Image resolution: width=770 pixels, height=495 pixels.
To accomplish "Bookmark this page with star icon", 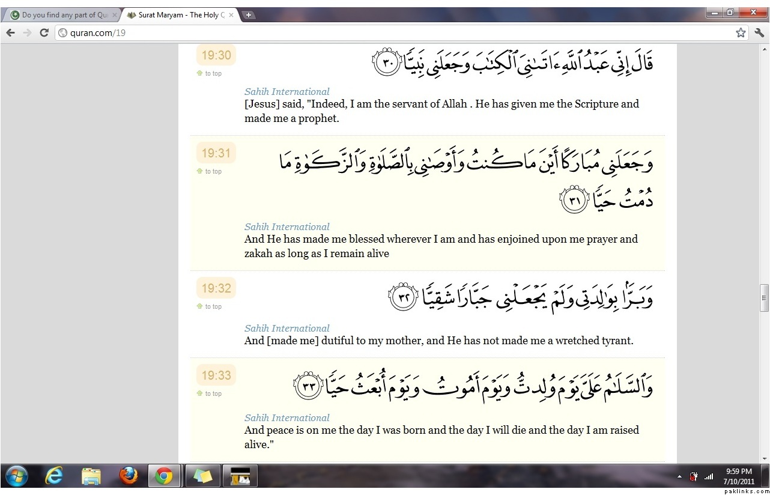I will point(741,32).
